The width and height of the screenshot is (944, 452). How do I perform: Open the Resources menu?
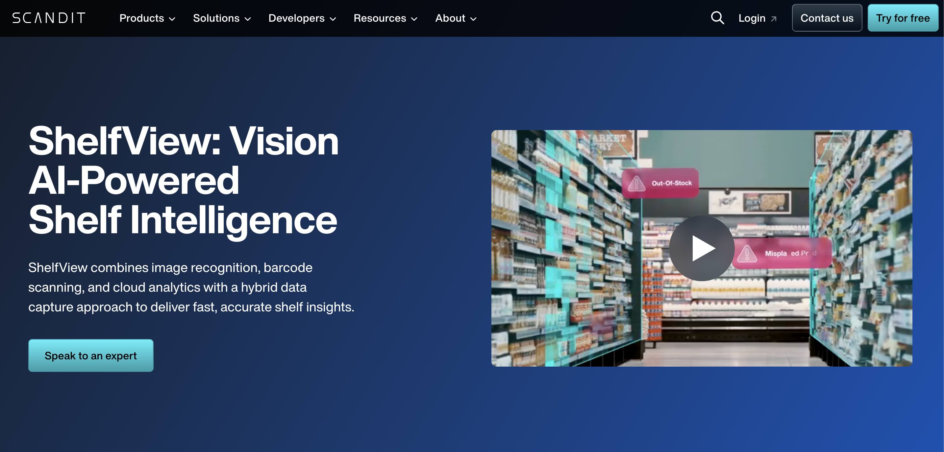click(x=385, y=18)
